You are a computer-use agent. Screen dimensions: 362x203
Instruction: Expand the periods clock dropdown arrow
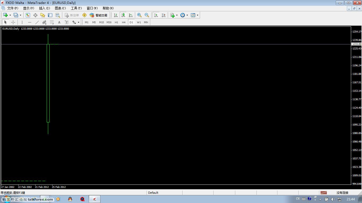187,15
